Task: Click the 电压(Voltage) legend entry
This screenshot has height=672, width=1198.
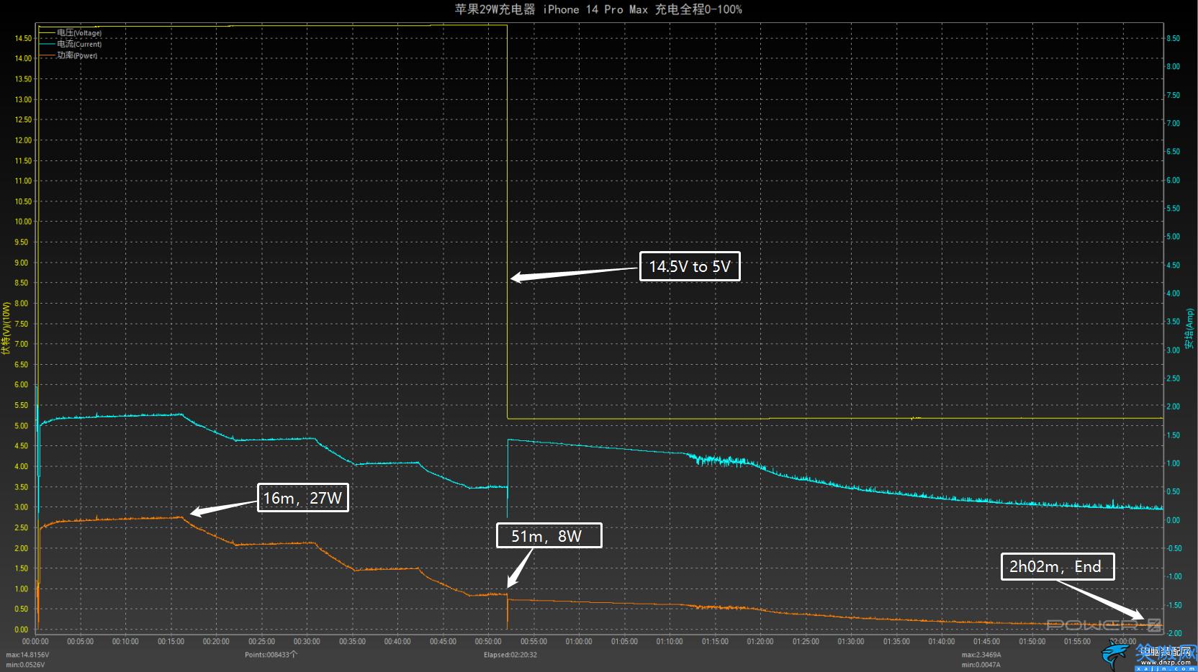Action: (71, 33)
